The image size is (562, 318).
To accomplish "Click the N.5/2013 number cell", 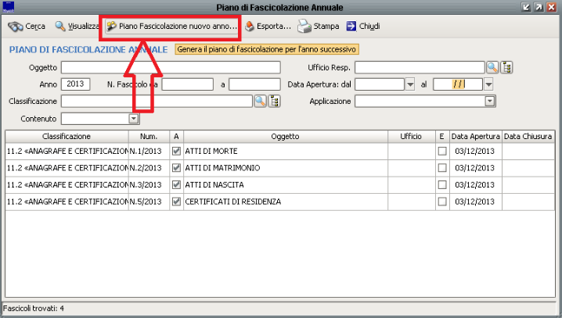I will pos(149,202).
